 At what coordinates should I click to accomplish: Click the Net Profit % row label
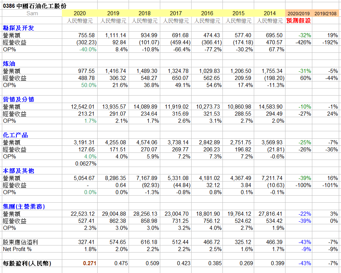coord(17,249)
